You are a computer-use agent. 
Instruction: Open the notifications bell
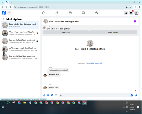click(131, 13)
